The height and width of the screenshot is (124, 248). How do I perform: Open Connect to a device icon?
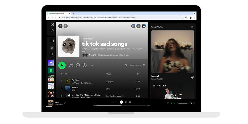(x=174, y=103)
